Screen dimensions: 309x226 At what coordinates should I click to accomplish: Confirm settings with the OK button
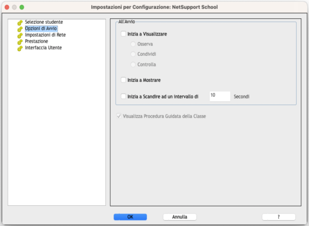130,217
